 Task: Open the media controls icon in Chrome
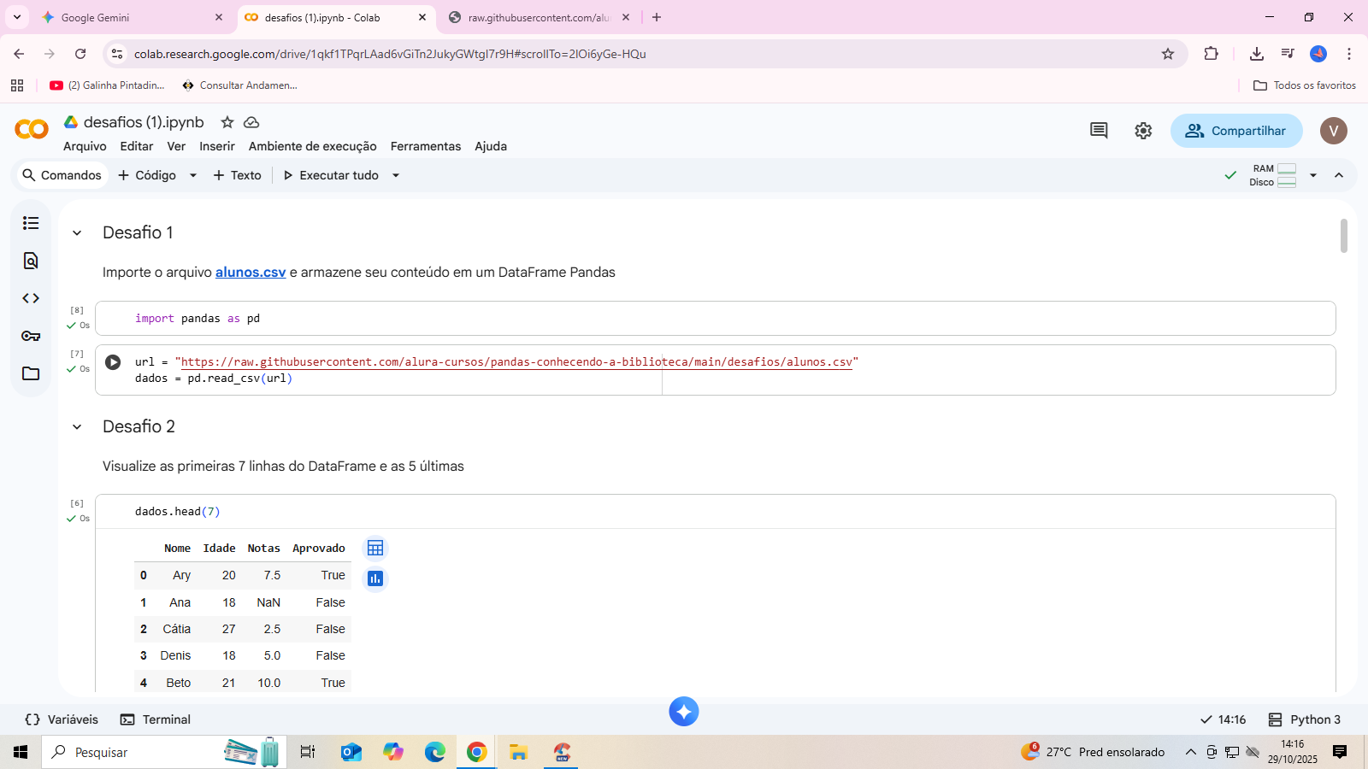[1288, 54]
